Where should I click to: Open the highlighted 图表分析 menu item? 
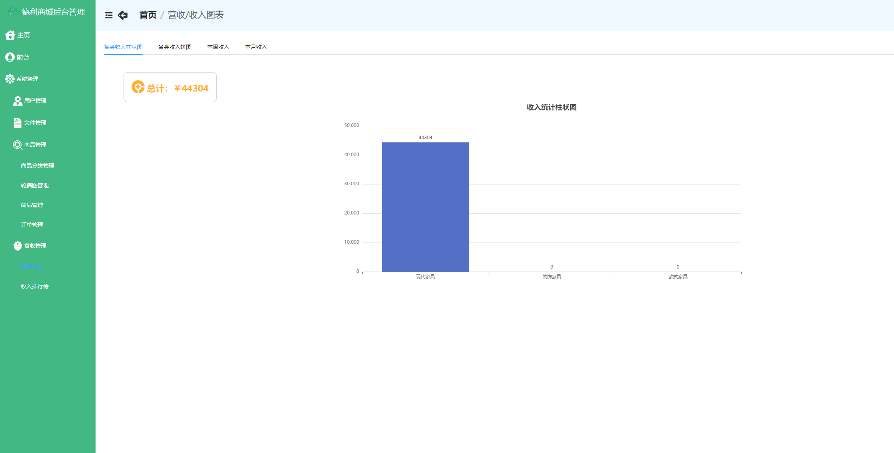pos(32,267)
